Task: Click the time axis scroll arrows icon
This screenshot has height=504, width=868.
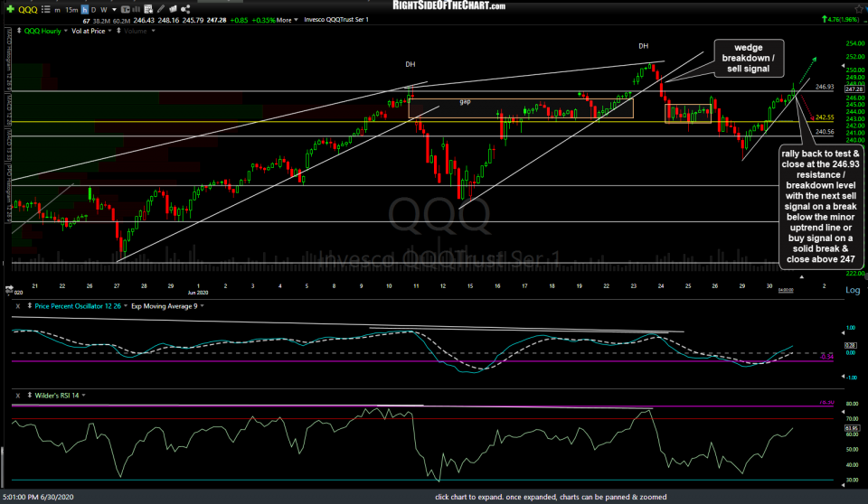Action: 9,288
